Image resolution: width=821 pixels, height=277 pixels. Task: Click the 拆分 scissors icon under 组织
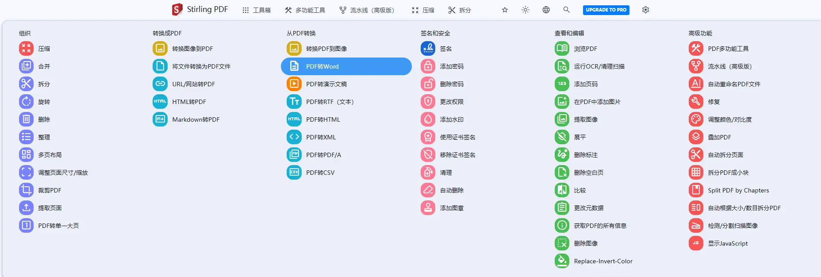click(26, 84)
